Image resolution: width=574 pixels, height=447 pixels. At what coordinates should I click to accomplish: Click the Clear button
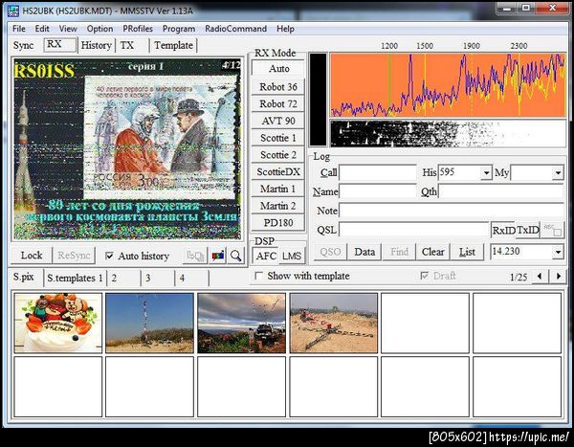[432, 252]
